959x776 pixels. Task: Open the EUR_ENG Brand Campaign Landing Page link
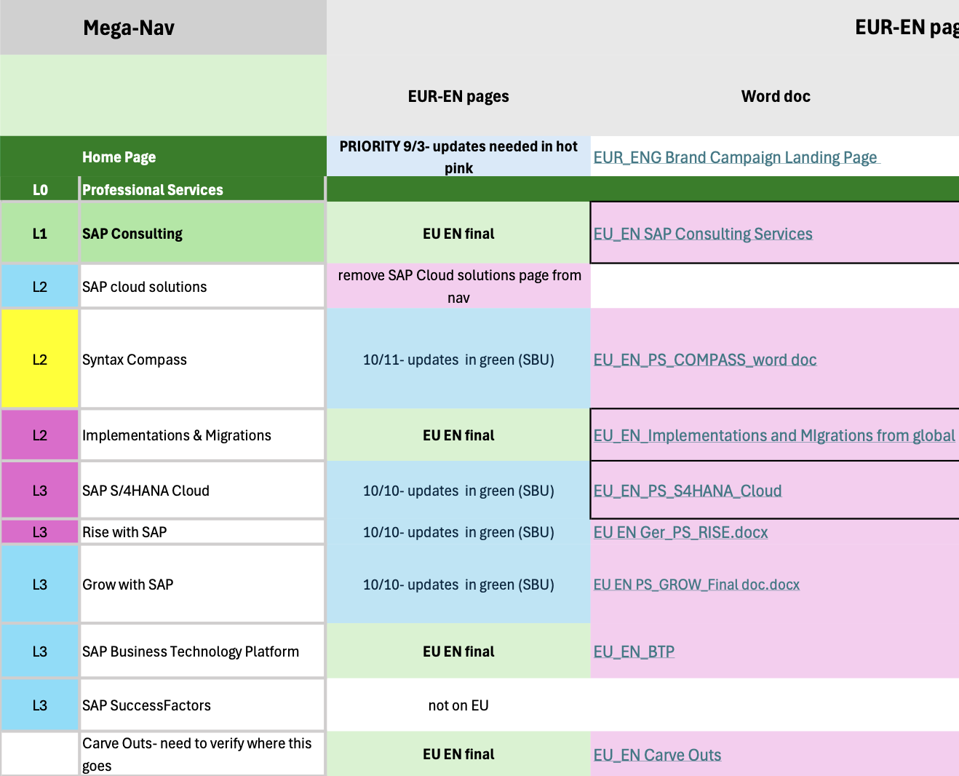tap(736, 157)
